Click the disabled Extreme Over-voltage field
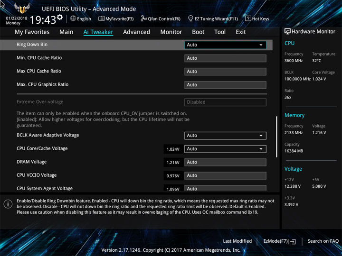Image resolution: width=342 pixels, height=256 pixels. (225, 102)
